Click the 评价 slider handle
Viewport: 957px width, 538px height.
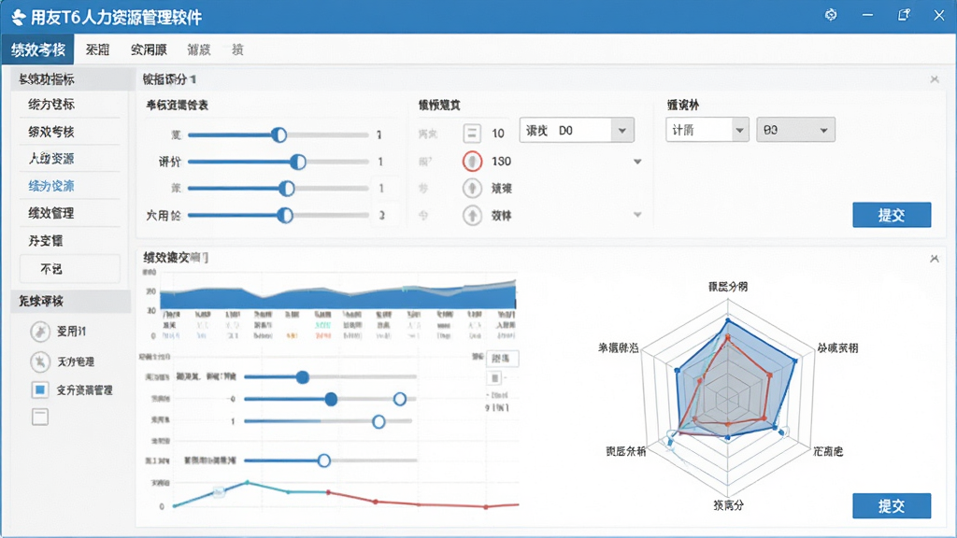point(298,162)
